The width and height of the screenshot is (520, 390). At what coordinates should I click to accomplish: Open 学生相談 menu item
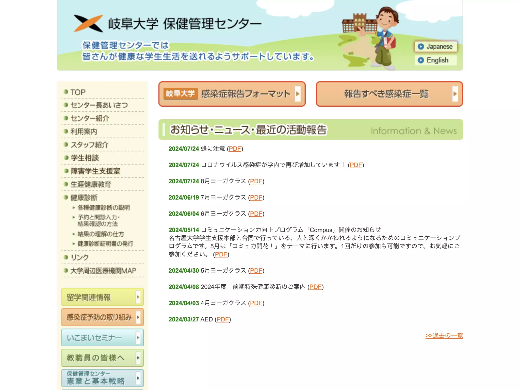(85, 158)
